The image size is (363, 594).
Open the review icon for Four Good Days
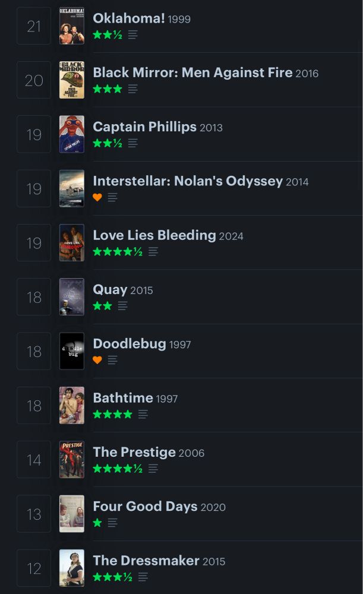point(112,523)
